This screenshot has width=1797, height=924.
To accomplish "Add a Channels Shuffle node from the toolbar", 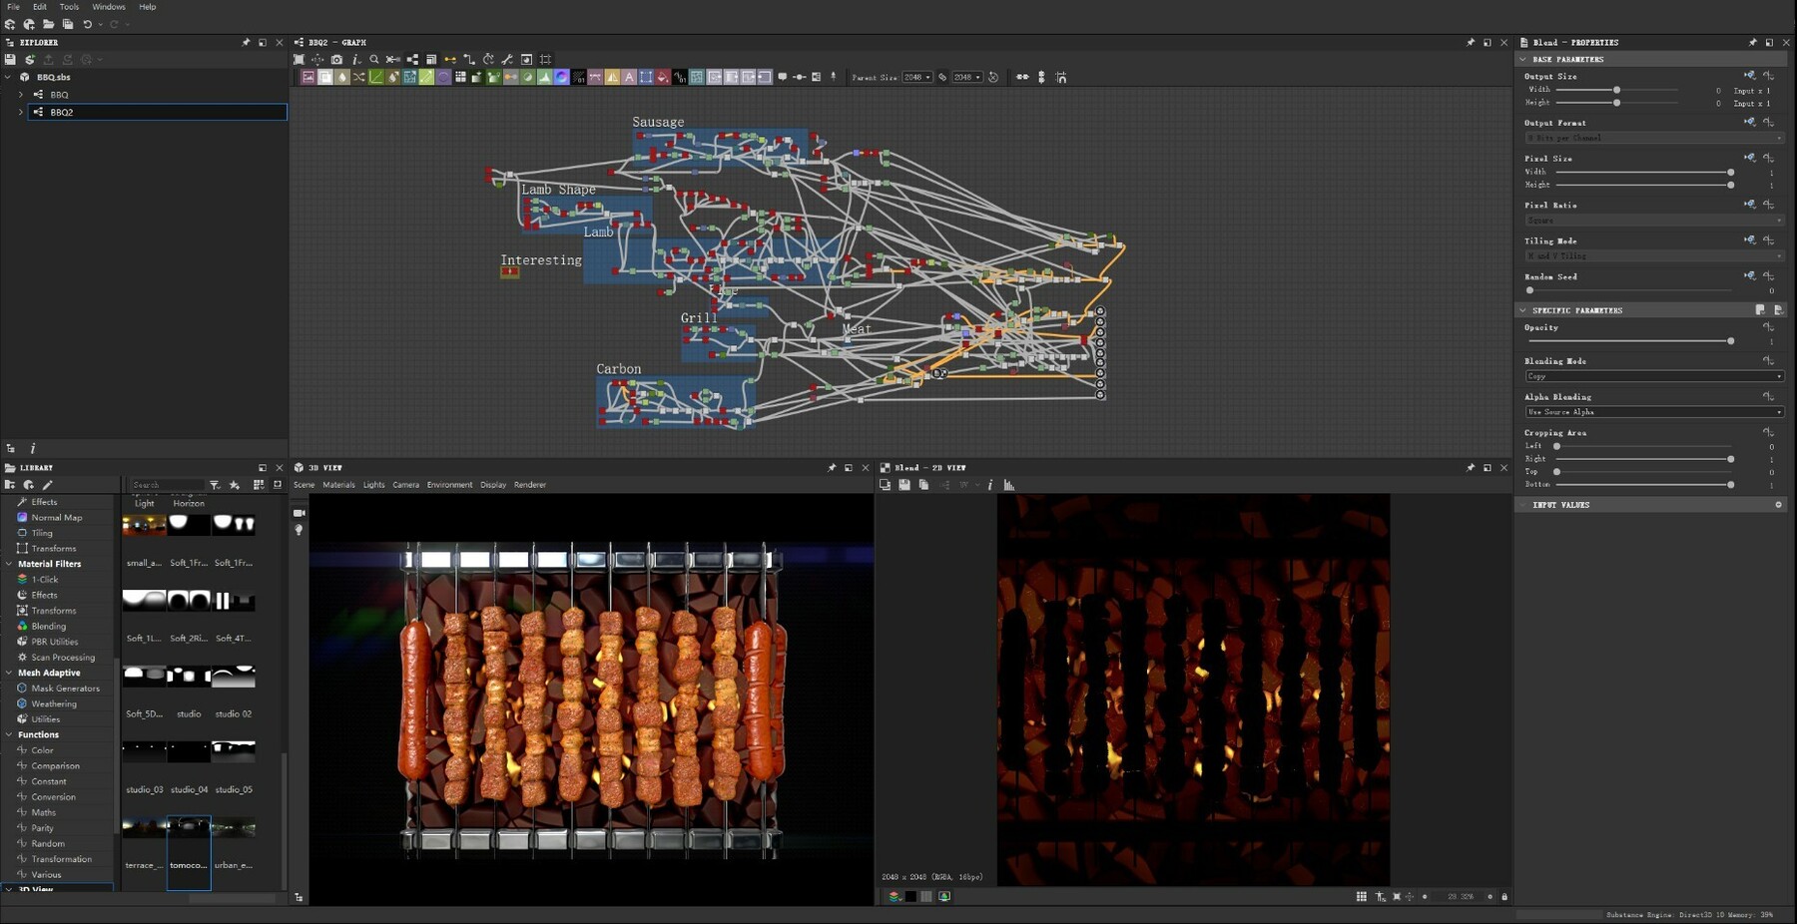I will [x=358, y=77].
